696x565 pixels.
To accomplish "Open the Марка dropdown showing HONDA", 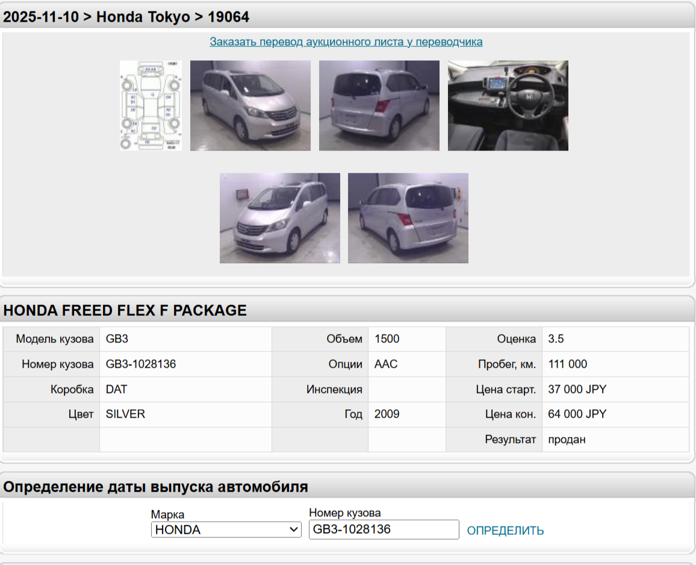I will click(x=226, y=529).
